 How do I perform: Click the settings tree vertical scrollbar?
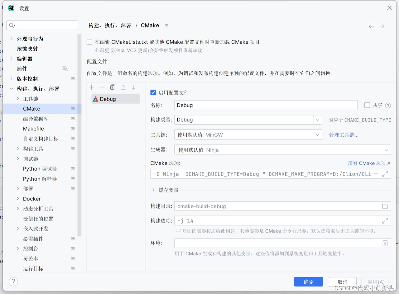(x=79, y=135)
